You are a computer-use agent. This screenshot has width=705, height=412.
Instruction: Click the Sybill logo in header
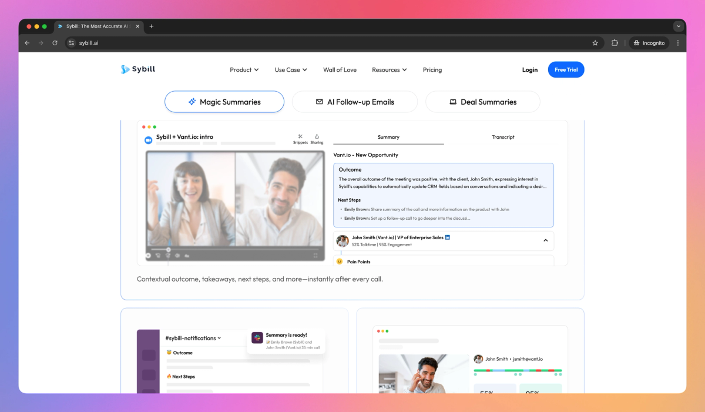click(x=138, y=69)
